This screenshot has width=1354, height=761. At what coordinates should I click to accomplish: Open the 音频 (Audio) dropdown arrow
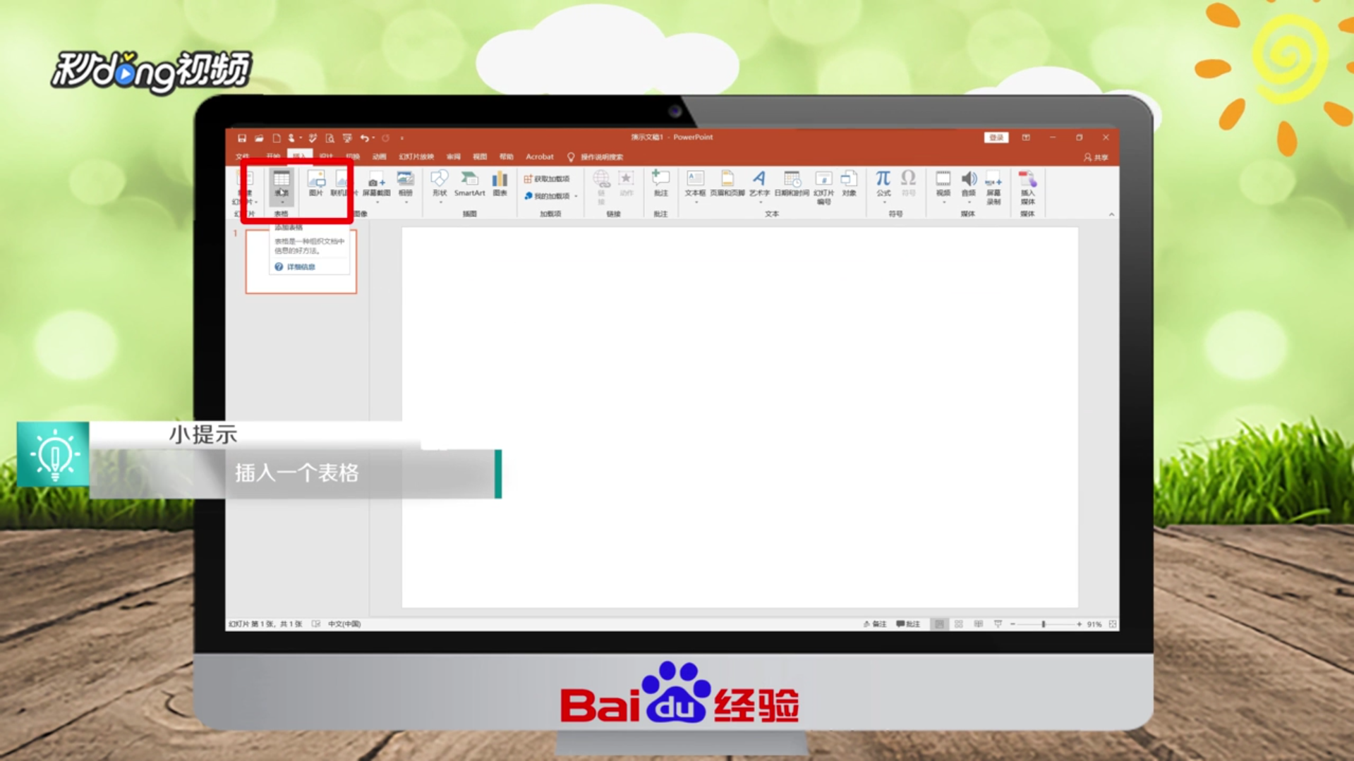[969, 202]
